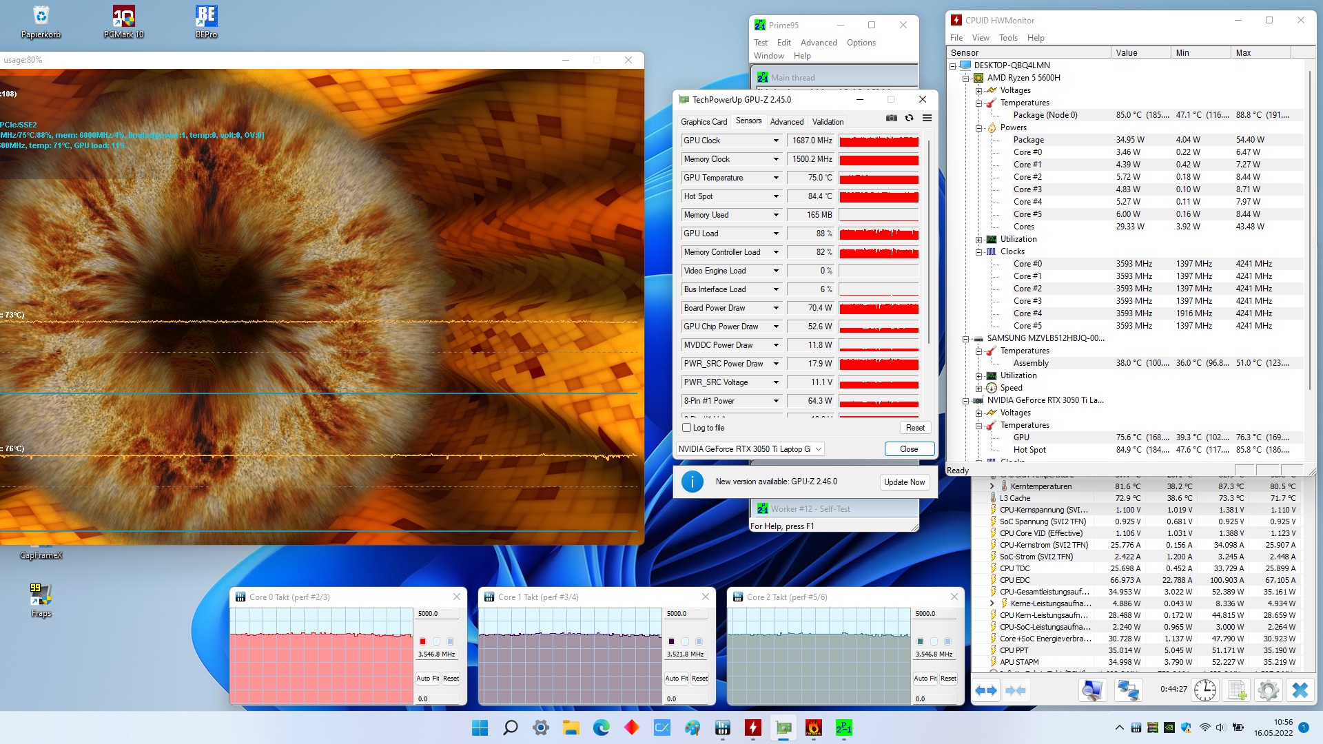Open BEPro desktop icon
The height and width of the screenshot is (744, 1323).
[x=206, y=21]
